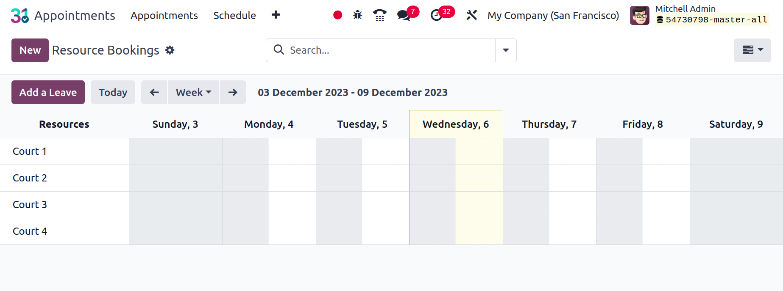Screen dimensions: 783x291
Task: Open the chat messages icon
Action: coord(404,16)
